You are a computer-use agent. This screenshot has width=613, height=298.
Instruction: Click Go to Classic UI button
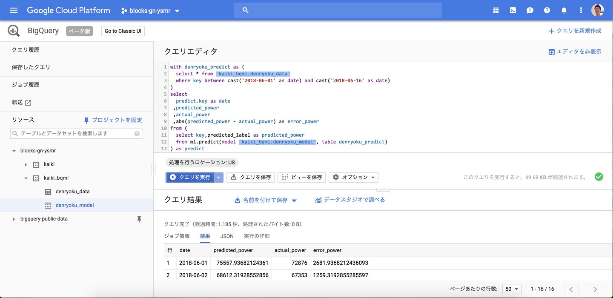tap(123, 31)
